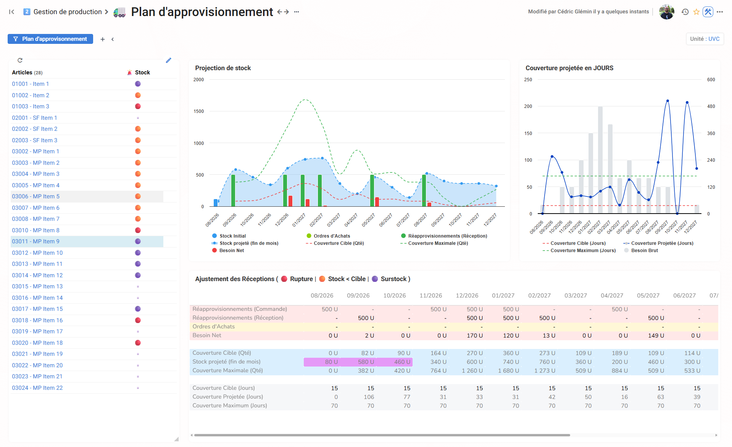This screenshot has height=447, width=732.
Task: Open the more options menu at the top right
Action: (x=720, y=12)
